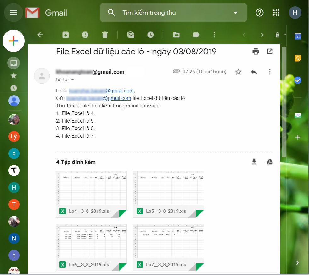The image size is (309, 275).
Task: Click the Compose plus button
Action: click(x=14, y=41)
